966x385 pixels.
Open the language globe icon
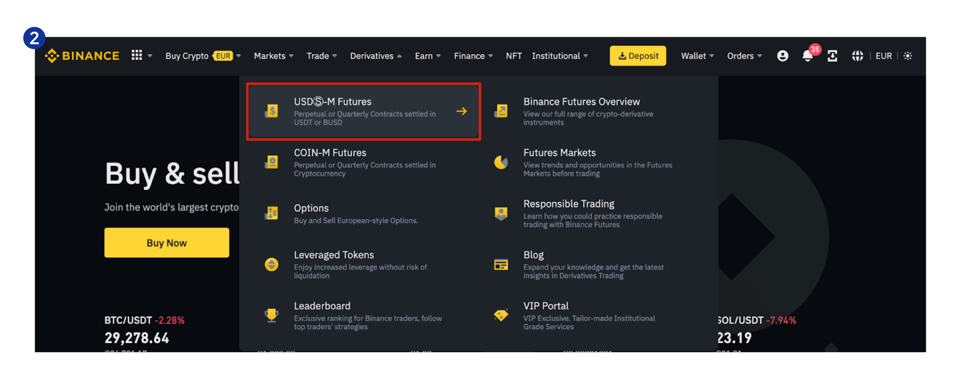(857, 56)
